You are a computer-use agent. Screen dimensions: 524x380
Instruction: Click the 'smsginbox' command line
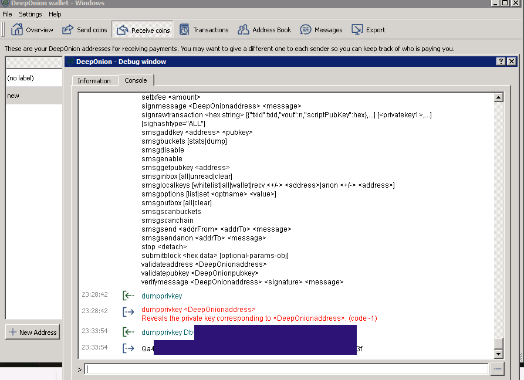click(x=187, y=177)
